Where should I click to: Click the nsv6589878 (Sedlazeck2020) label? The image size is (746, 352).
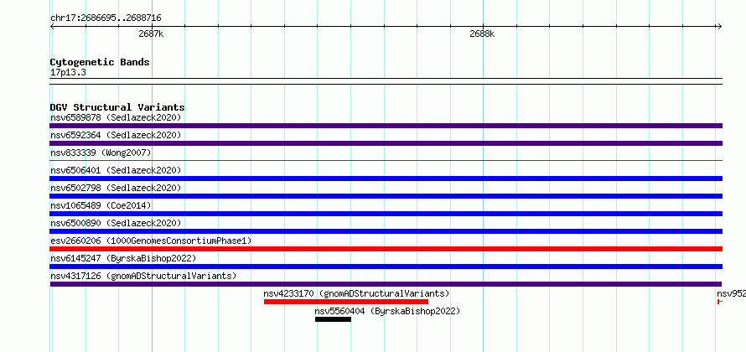116,117
